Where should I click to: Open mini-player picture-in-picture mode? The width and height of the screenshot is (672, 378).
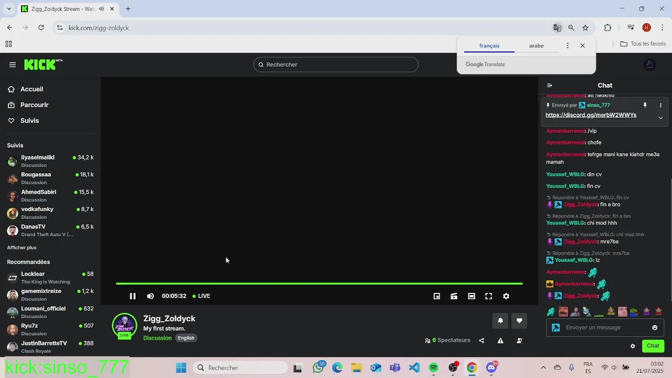coord(437,296)
